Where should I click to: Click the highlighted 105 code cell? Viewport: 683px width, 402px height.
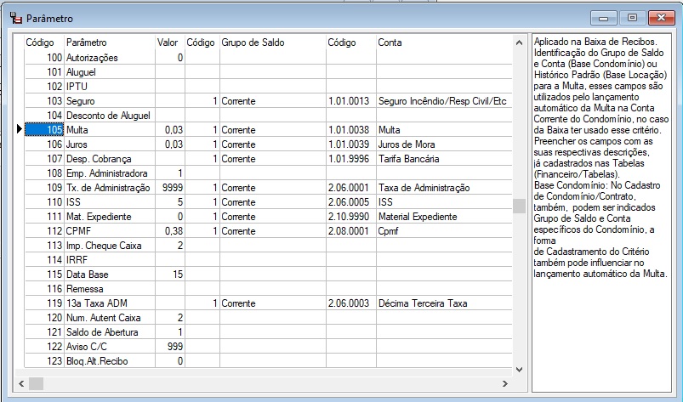[x=44, y=130]
